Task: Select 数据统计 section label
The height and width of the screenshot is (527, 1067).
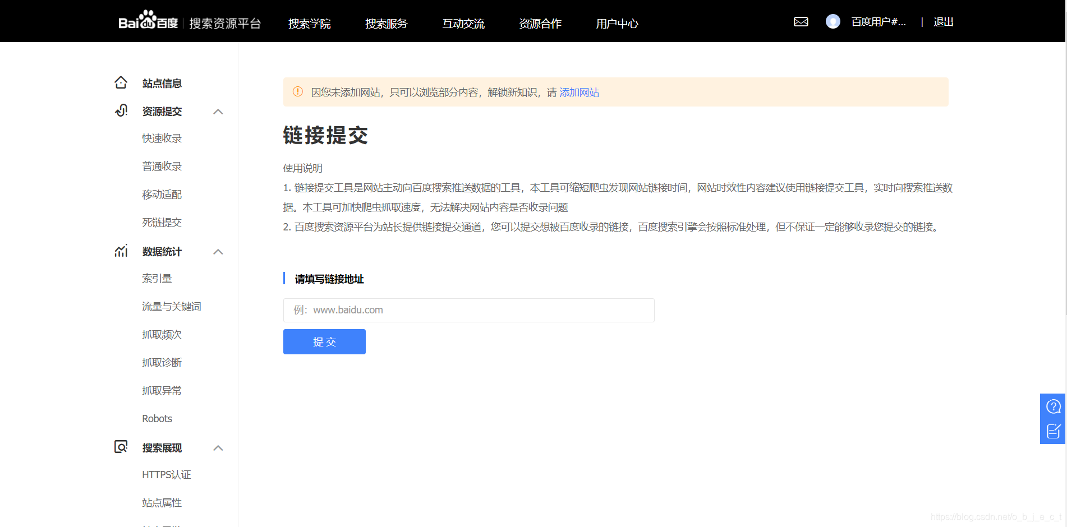Action: (162, 252)
